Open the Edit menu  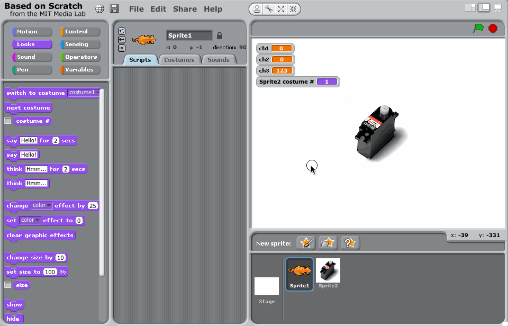pos(158,9)
